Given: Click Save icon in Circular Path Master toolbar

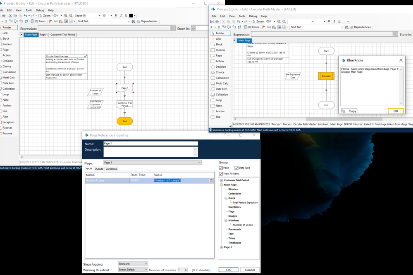Looking at the screenshot, I should pos(212,21).
